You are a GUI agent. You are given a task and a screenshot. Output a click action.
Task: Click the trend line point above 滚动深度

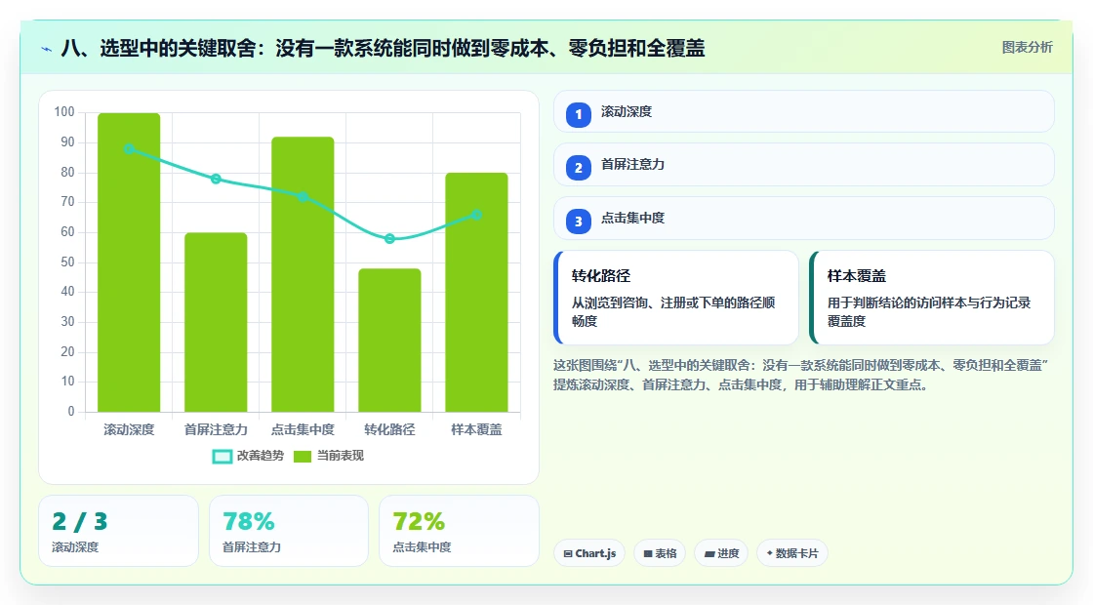coord(129,148)
